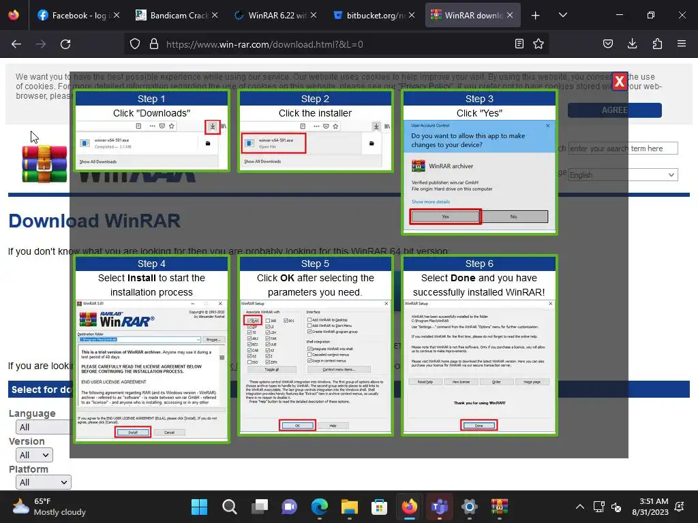Open Firefox Downloads panel
698x523 pixels.
click(x=632, y=44)
